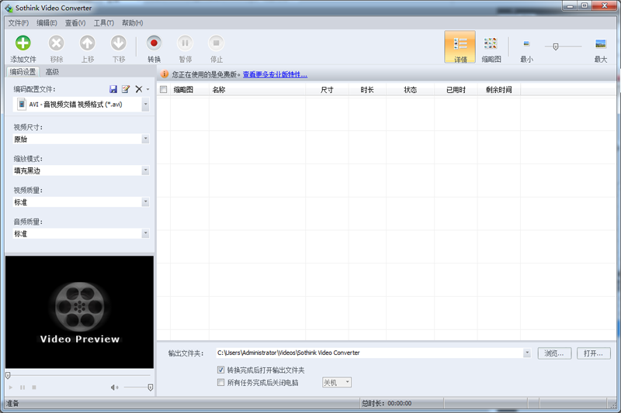Switch to Details list view
Screen dimensions: 621x413
point(460,46)
